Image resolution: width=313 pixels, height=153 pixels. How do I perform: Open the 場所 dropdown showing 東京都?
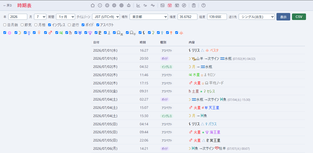149,17
